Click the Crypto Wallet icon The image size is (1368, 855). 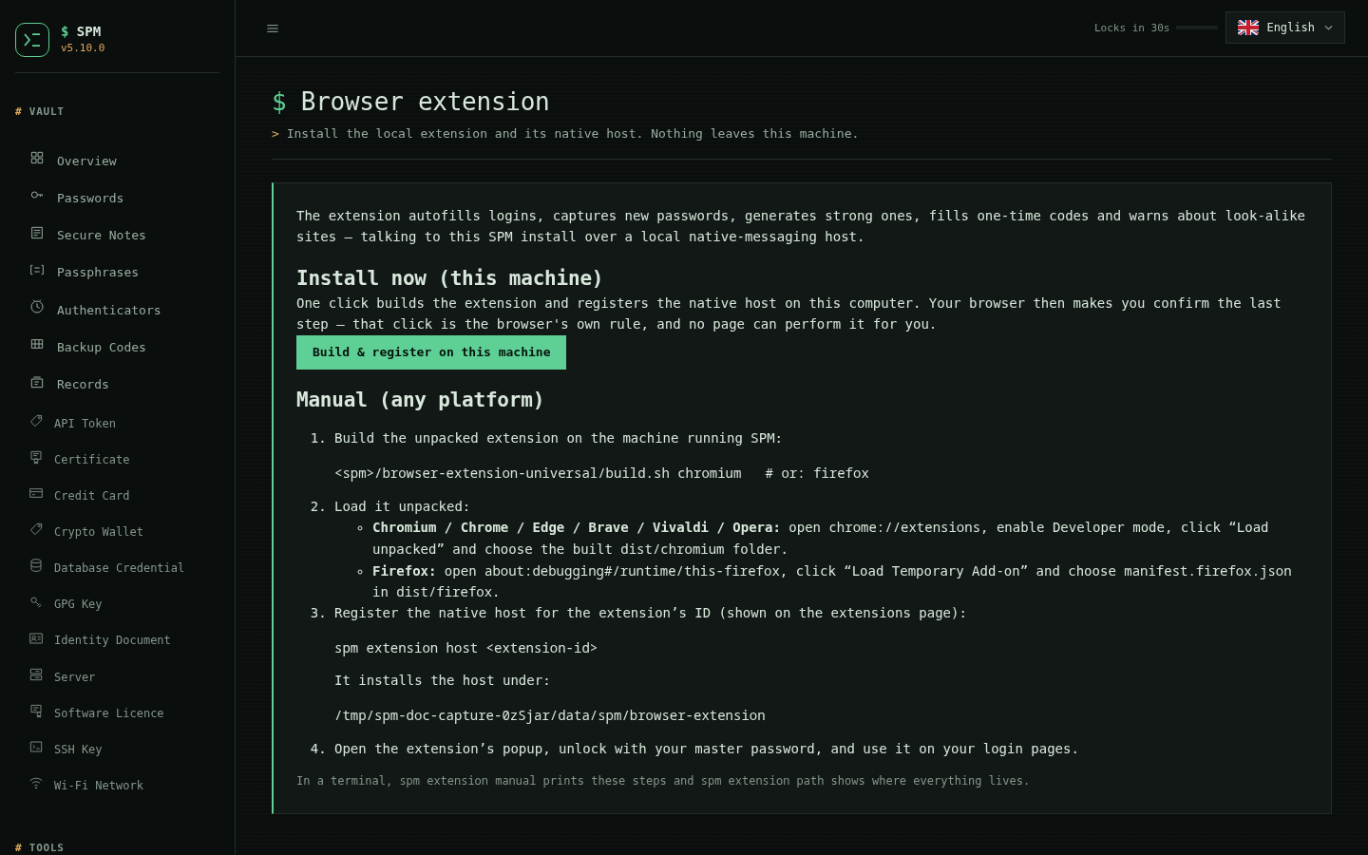tap(36, 529)
